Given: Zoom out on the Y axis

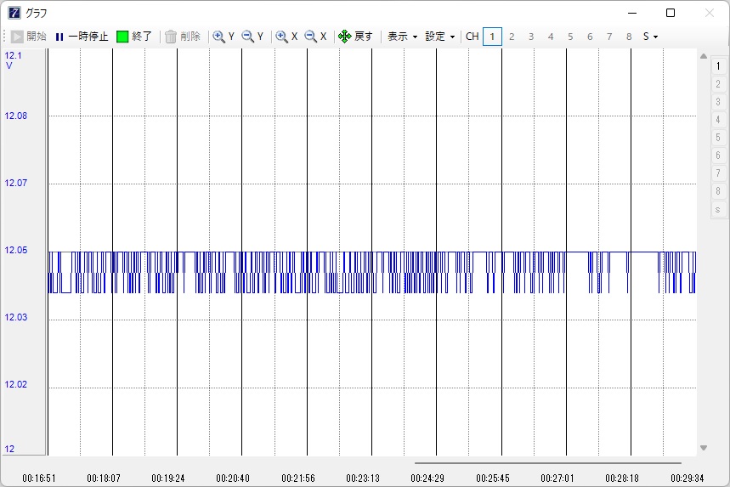Looking at the screenshot, I should [252, 37].
